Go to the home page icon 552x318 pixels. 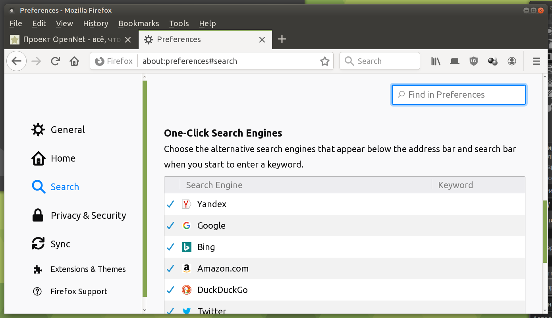pos(74,61)
